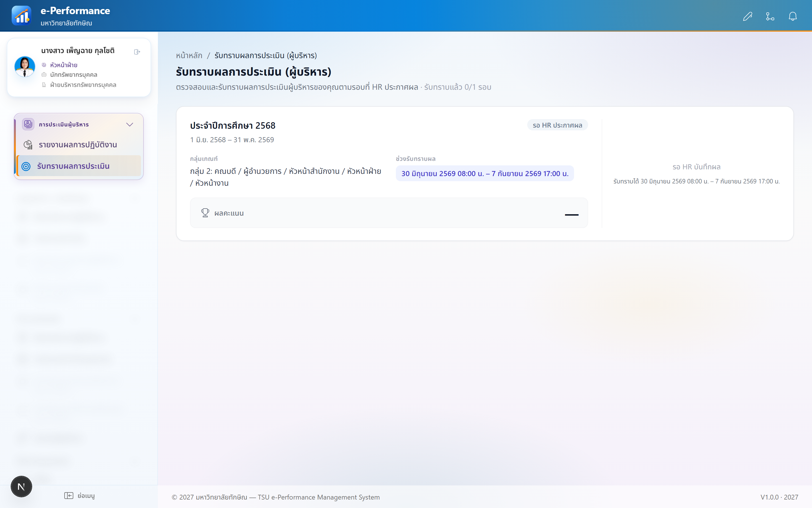Go to หน้าหลัก breadcrumb link
812x508 pixels.
coord(189,55)
